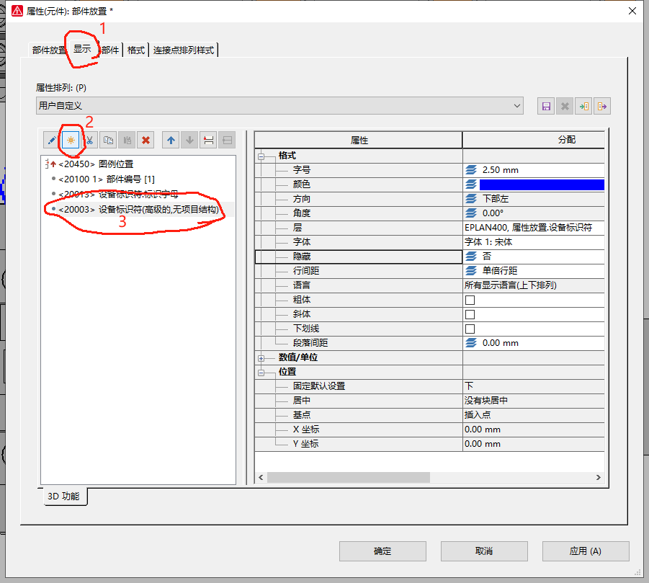
Task: Select <20450> 图例位置 in property list
Action: coord(96,164)
